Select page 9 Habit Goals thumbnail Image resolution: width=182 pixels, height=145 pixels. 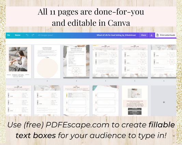click(76, 101)
